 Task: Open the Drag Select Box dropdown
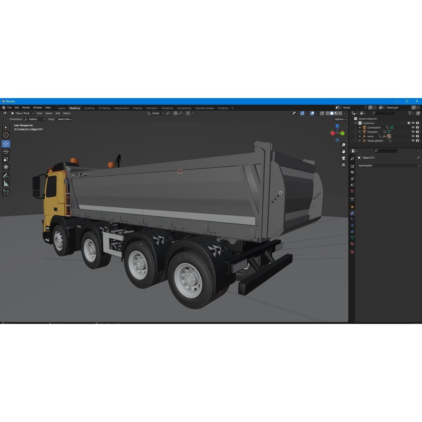click(65, 119)
